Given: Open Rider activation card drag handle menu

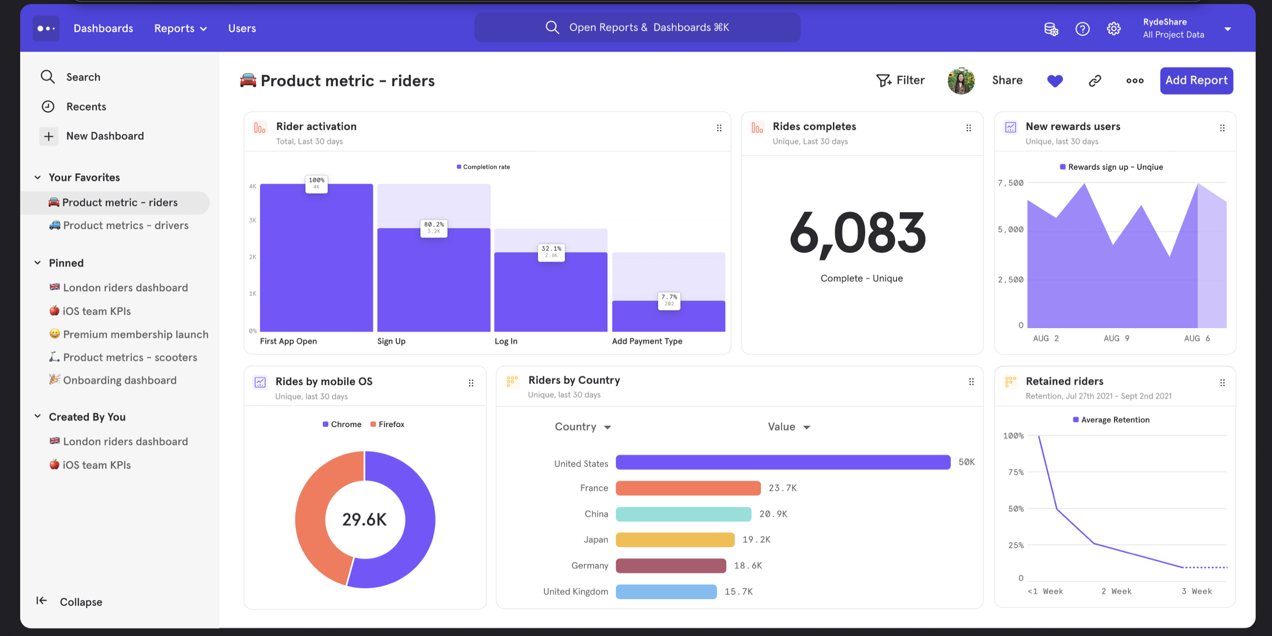Looking at the screenshot, I should [719, 128].
